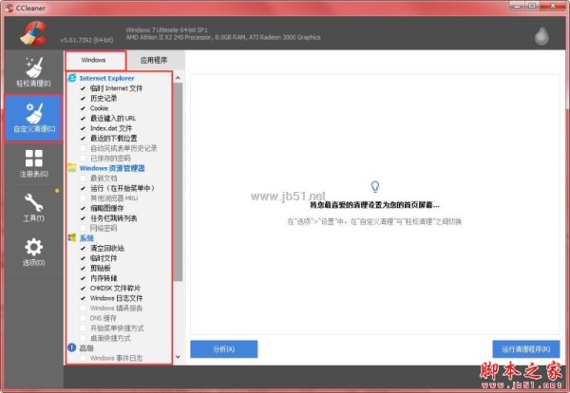Collapse the Internet Explorer group
This screenshot has width=570, height=393.
pyautogui.click(x=106, y=77)
